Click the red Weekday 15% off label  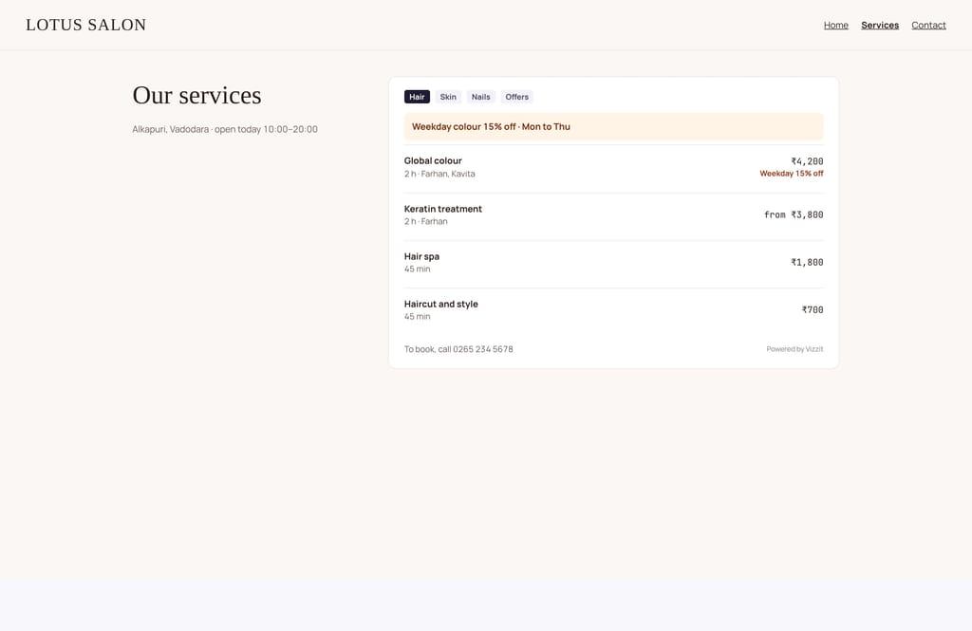point(791,174)
